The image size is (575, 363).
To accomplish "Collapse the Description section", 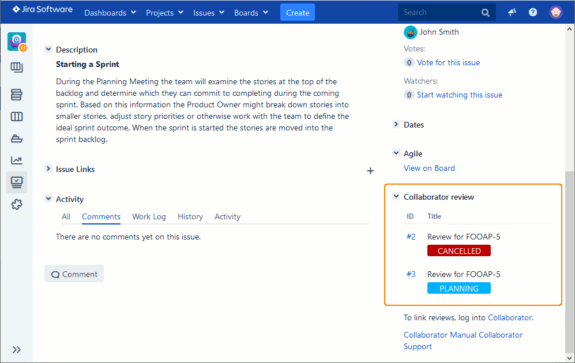I will click(48, 50).
